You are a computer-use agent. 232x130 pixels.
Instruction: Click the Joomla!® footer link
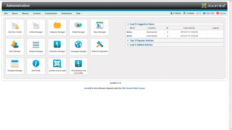88,88
